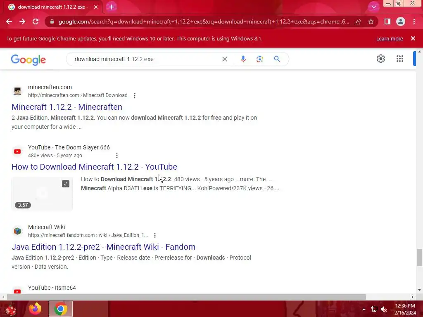Open the Google logo homepage
This screenshot has height=317, width=423.
point(29,59)
